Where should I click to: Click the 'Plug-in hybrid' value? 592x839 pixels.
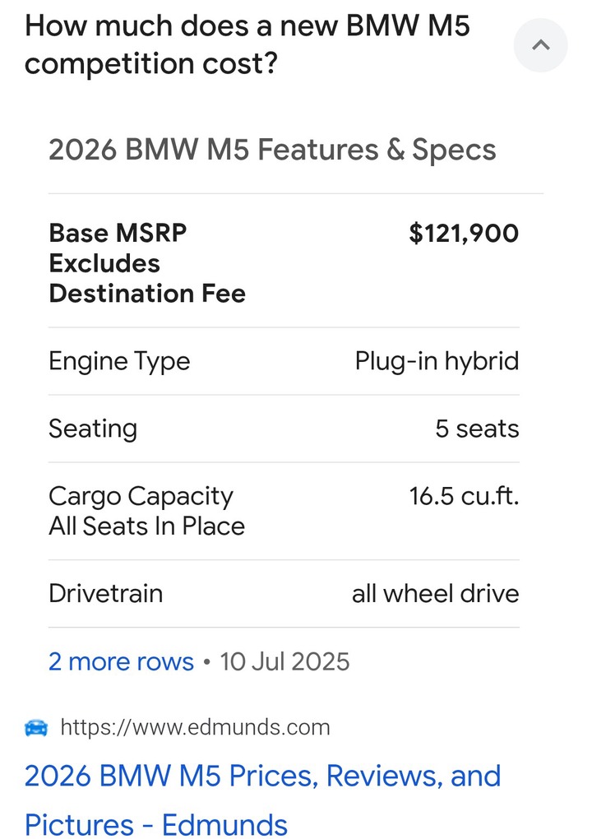[437, 361]
